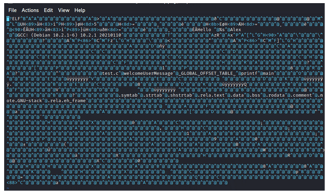Place cursor on the ELF header text
The image size is (326, 194).
click(x=15, y=19)
